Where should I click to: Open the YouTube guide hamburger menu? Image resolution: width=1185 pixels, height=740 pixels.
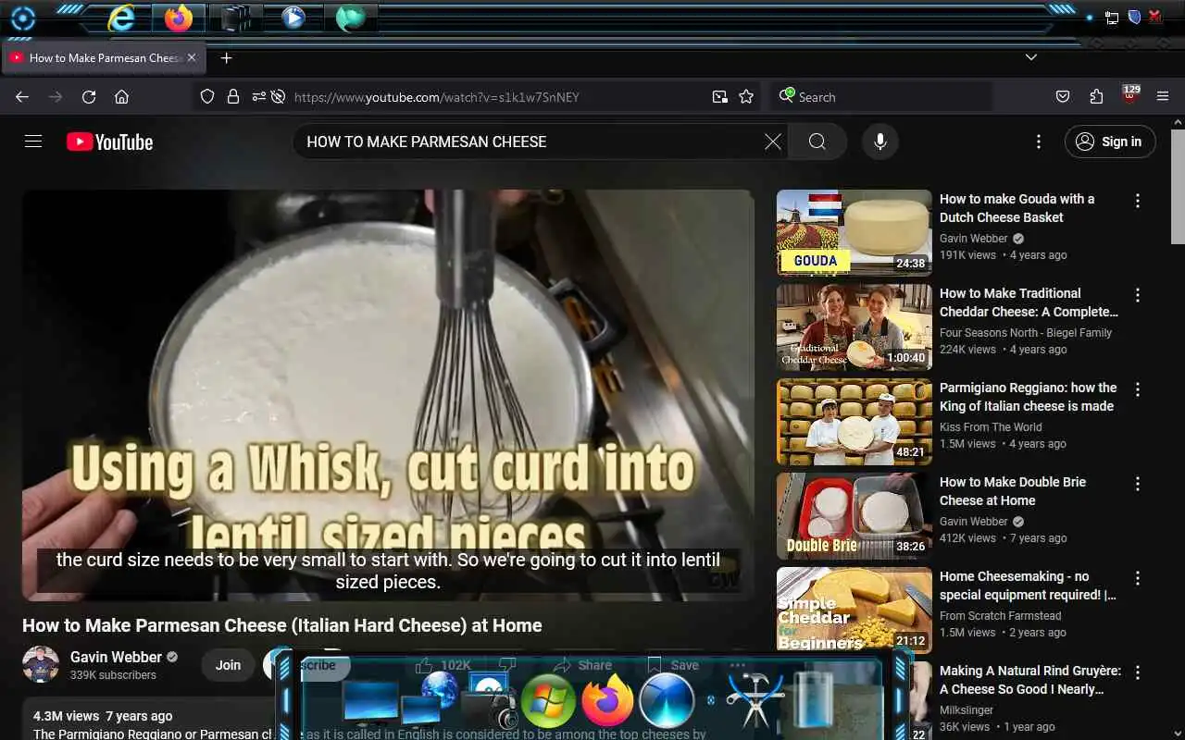click(x=33, y=142)
